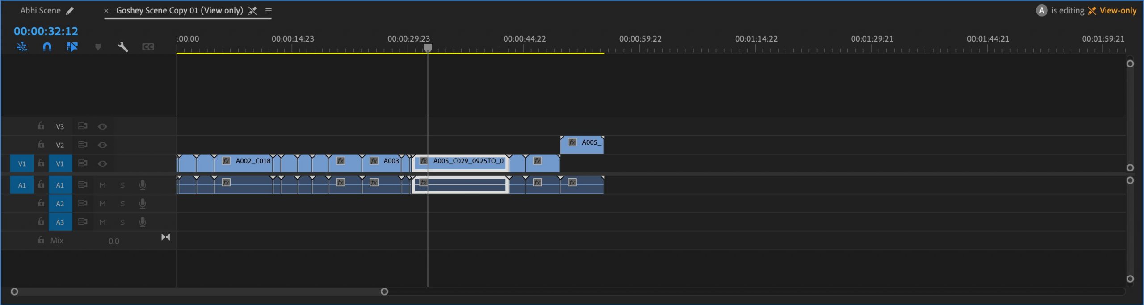Toggle lock on track V3
1144x305 pixels.
coord(41,126)
